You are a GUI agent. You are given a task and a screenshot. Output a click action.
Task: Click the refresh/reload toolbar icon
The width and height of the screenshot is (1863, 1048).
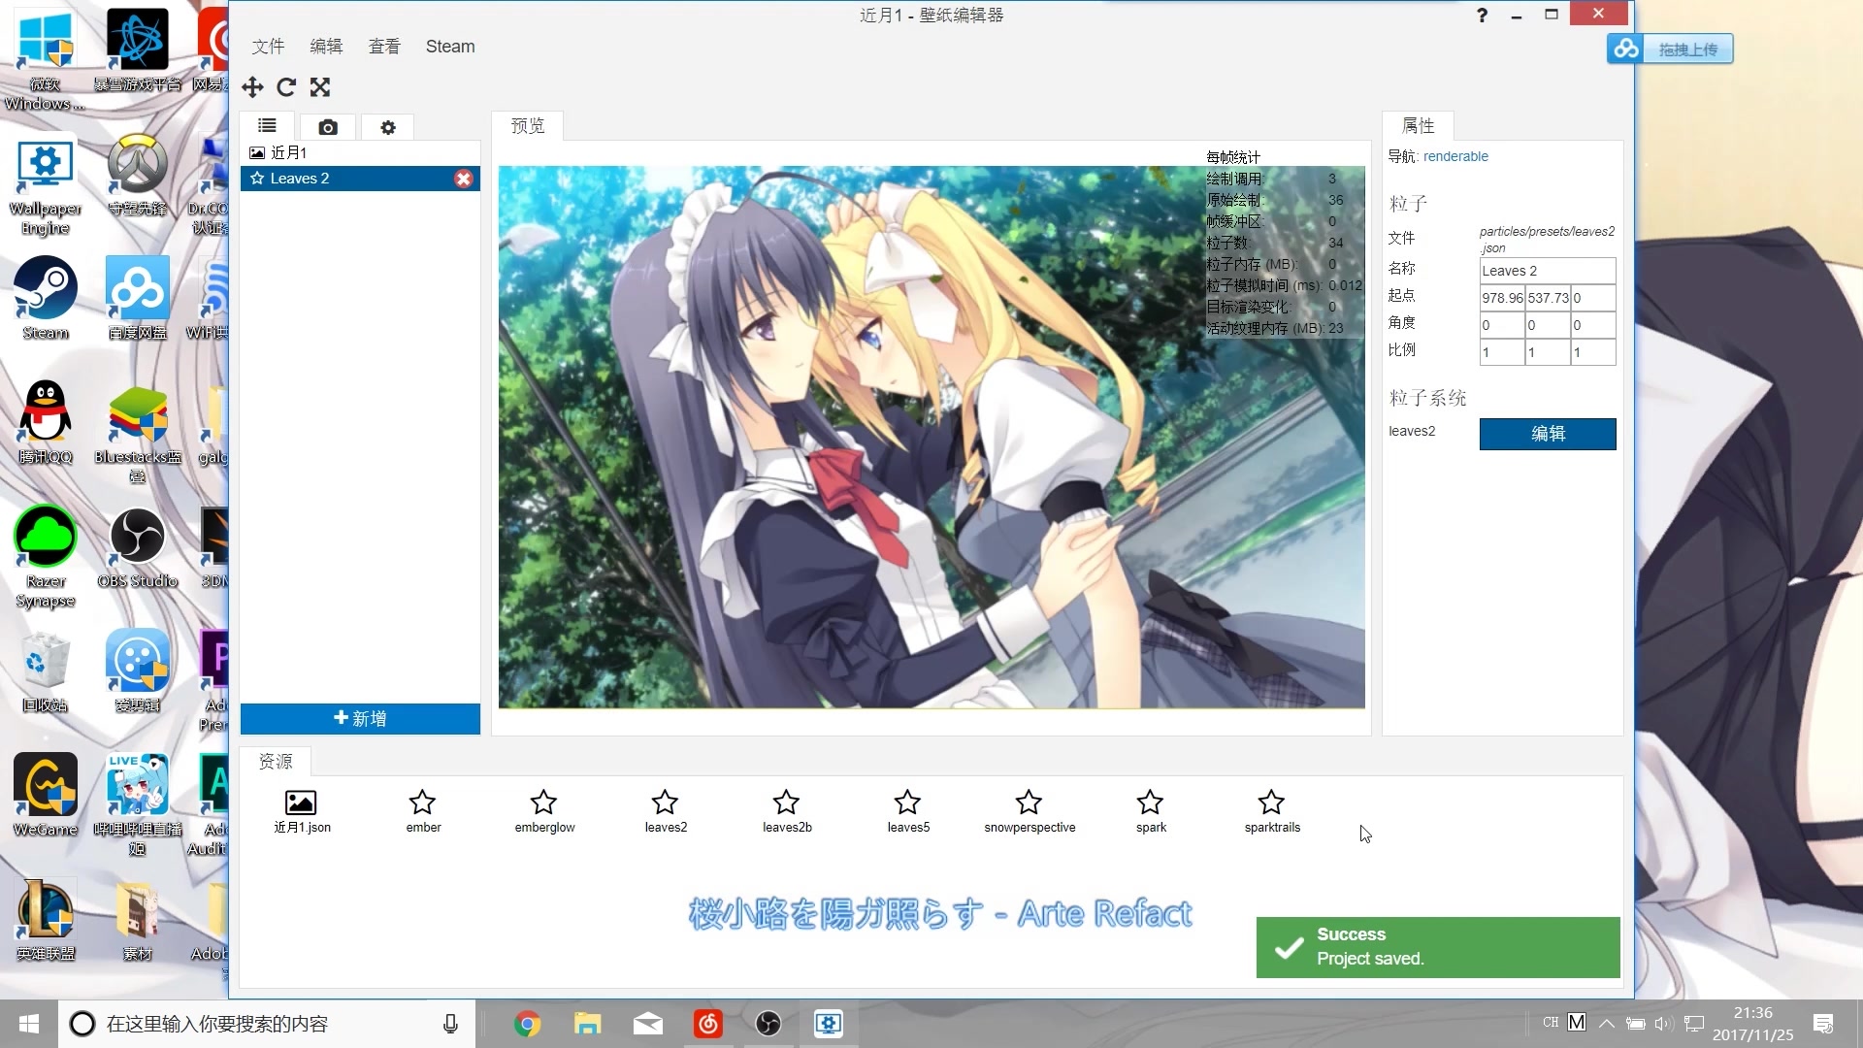[x=286, y=87]
